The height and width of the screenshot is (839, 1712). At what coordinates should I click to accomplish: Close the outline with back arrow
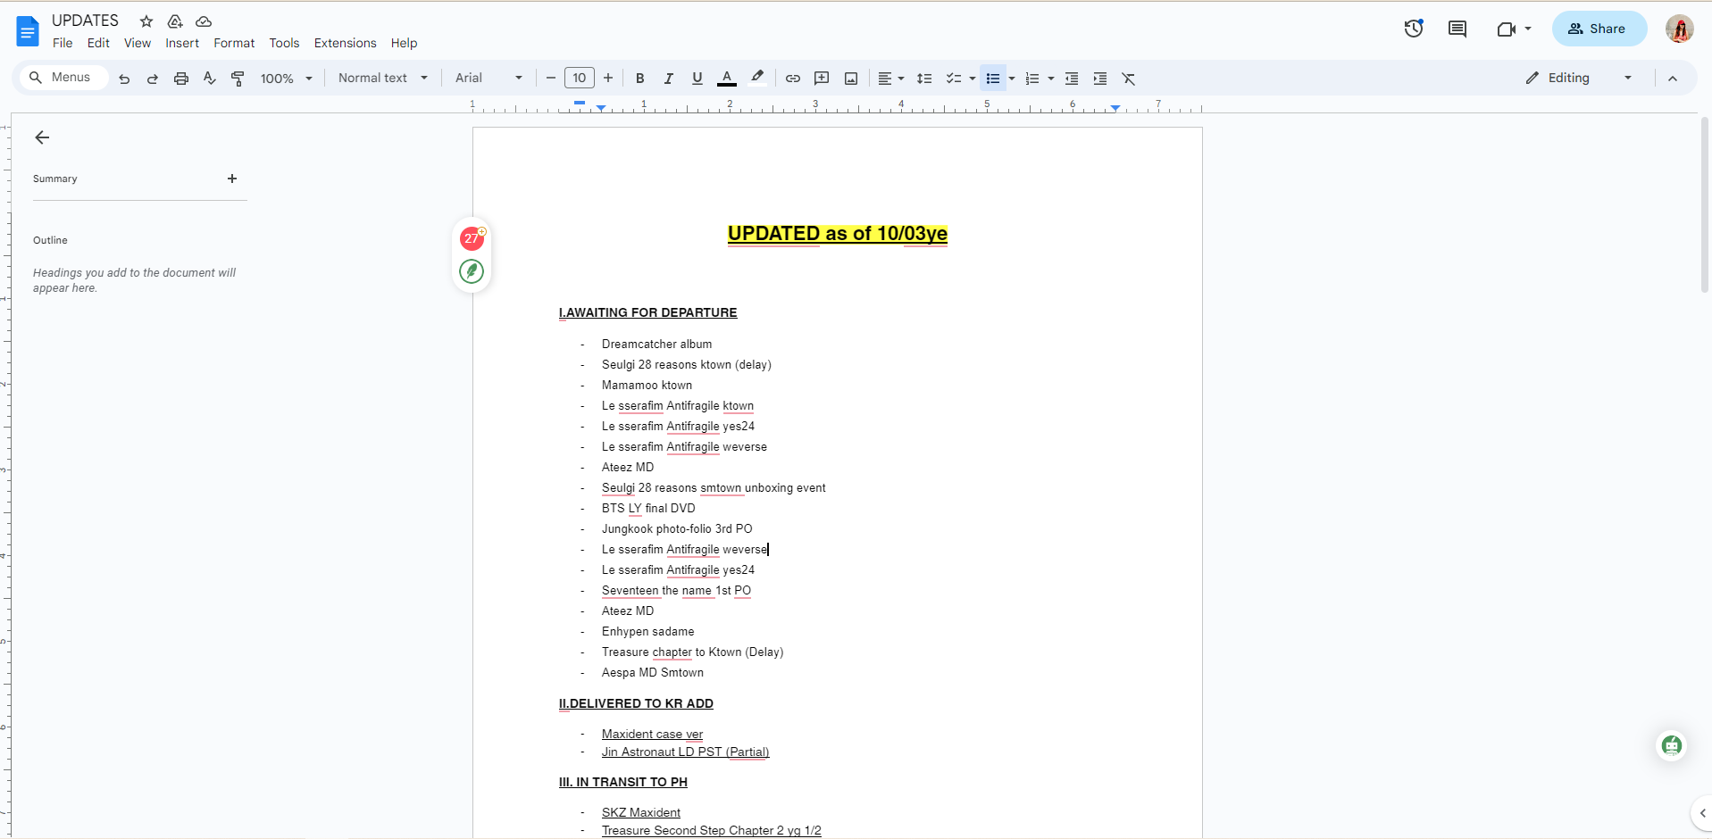[x=42, y=137]
